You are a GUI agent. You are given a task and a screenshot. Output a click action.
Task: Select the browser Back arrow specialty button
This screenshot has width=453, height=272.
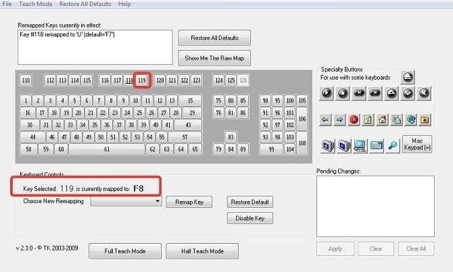325,120
